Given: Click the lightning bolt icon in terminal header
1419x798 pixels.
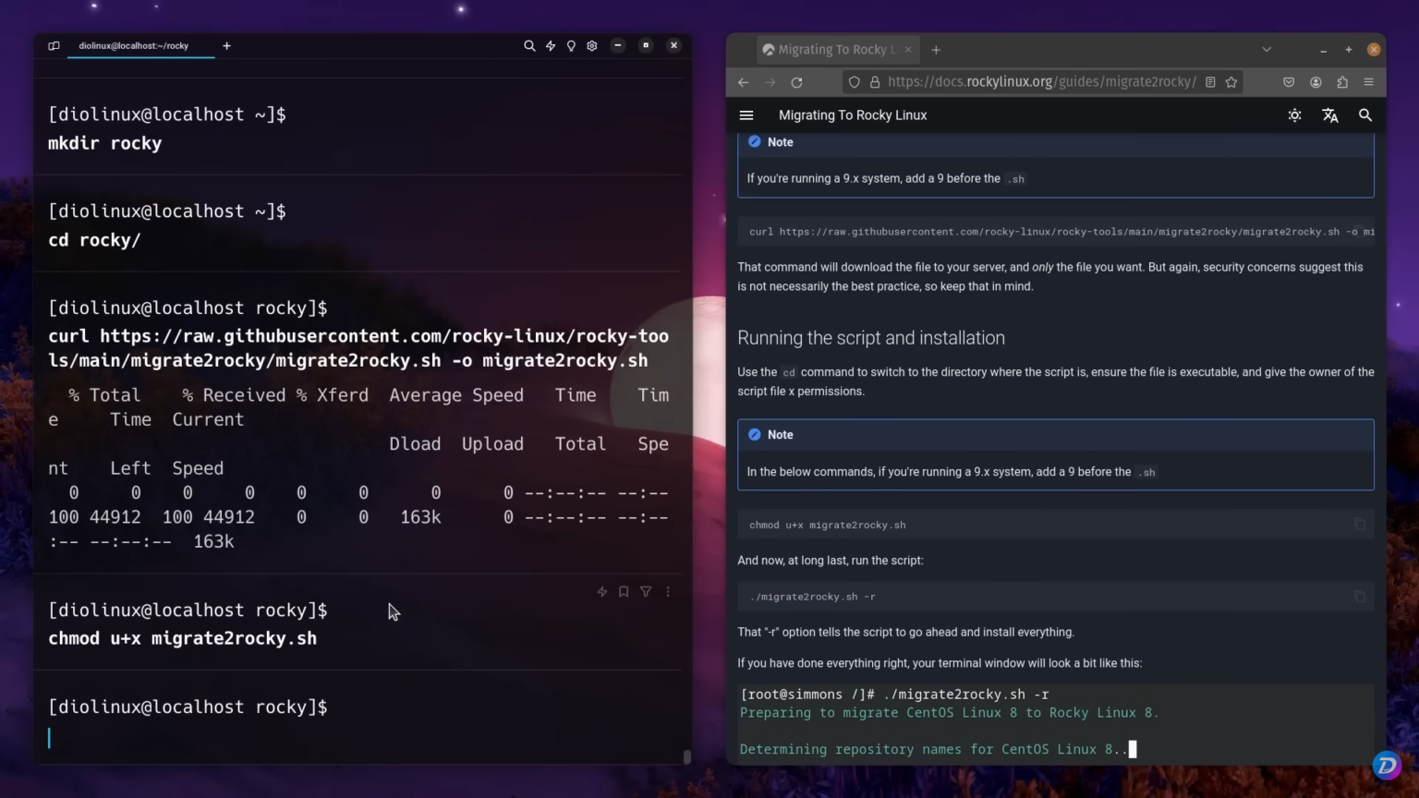Looking at the screenshot, I should 551,45.
